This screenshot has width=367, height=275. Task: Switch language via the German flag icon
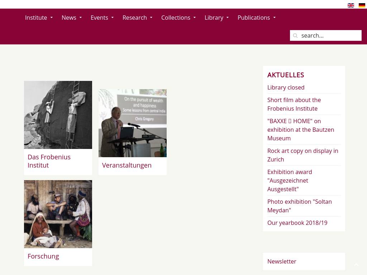[x=362, y=5]
